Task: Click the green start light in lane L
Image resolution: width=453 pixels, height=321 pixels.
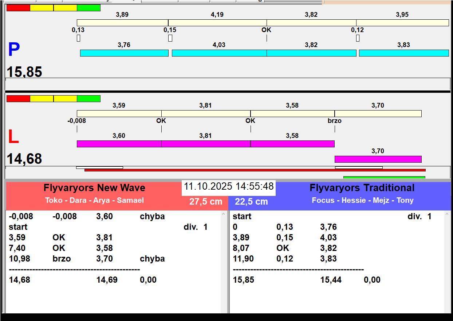Action: point(88,98)
